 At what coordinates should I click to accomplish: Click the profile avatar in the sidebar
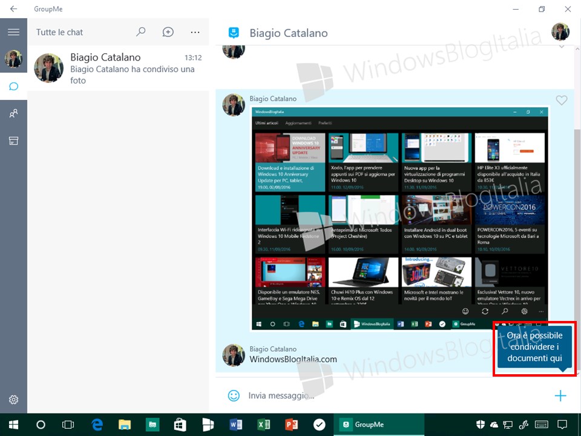pyautogui.click(x=13, y=59)
